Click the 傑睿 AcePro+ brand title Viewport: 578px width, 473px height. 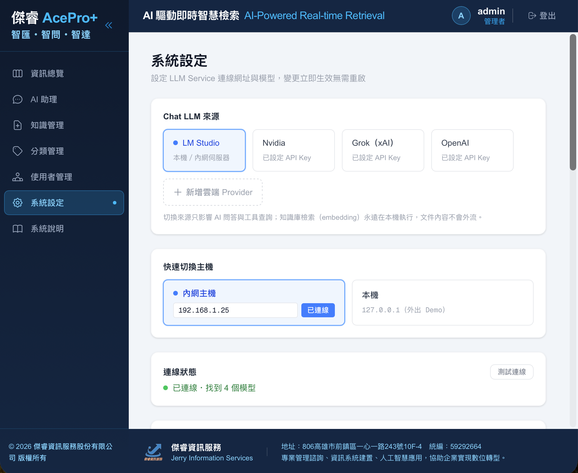click(55, 18)
